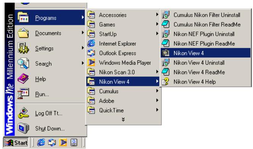Open the Adobe folder entry

[x=123, y=101]
